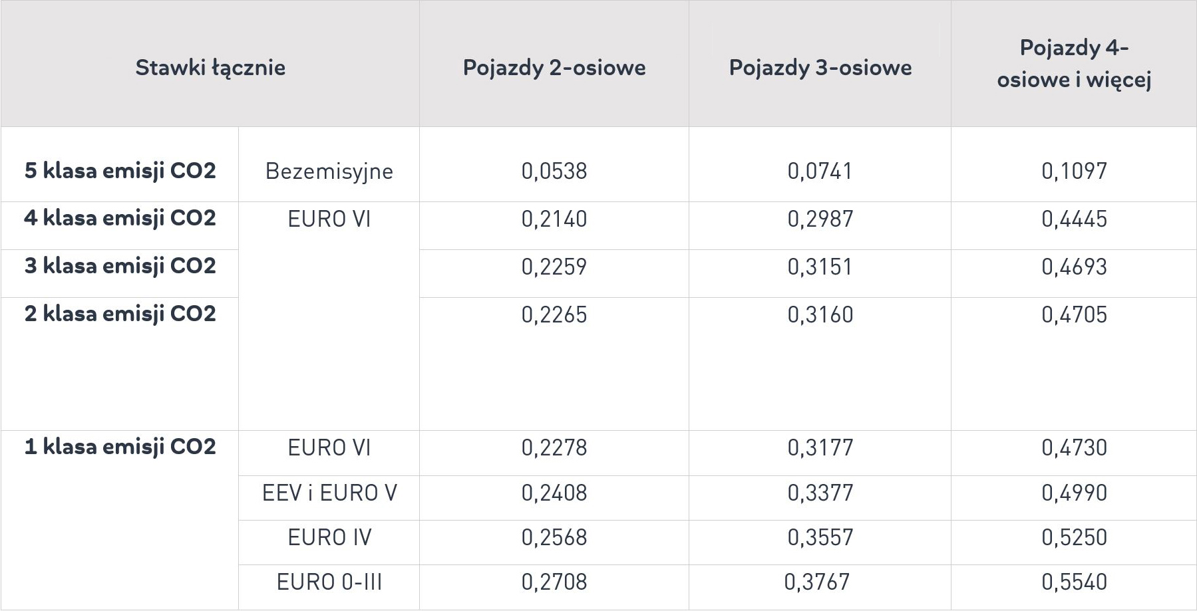
Task: Click the '5 klasa emisji CO2' row label
Action: (x=120, y=171)
